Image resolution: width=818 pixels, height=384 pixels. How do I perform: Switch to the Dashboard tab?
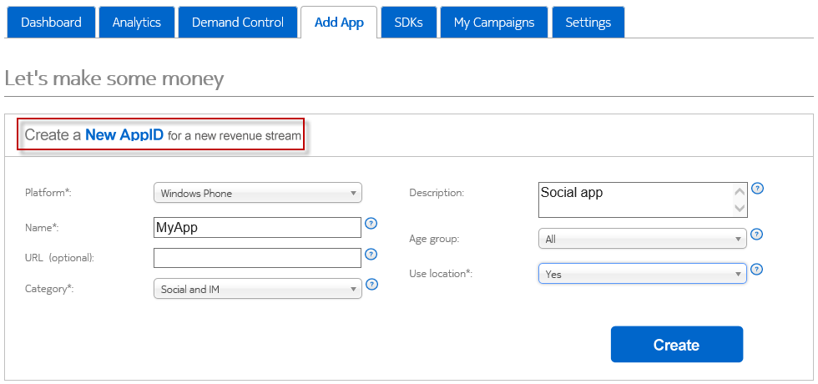click(x=51, y=23)
